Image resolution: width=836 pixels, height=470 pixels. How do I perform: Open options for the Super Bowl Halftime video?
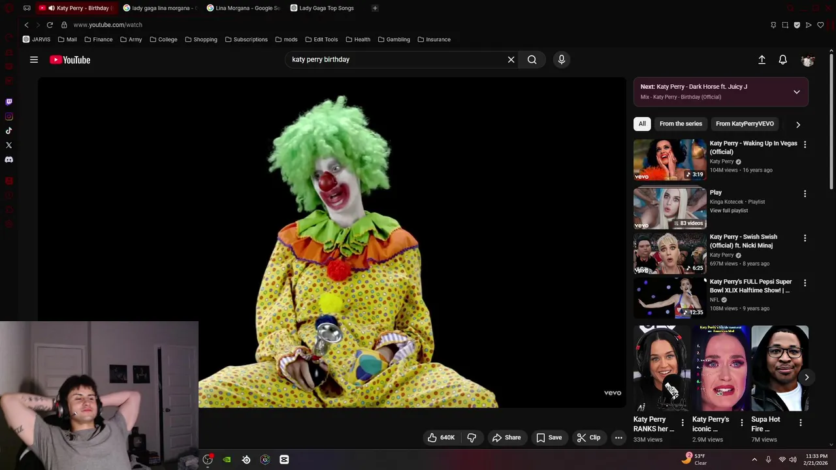pyautogui.click(x=805, y=283)
